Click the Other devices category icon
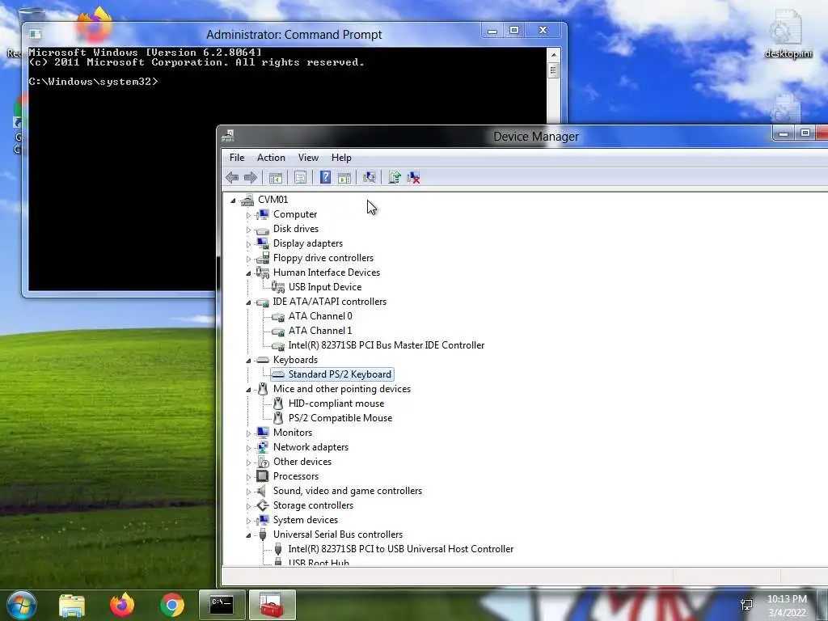 click(x=263, y=462)
